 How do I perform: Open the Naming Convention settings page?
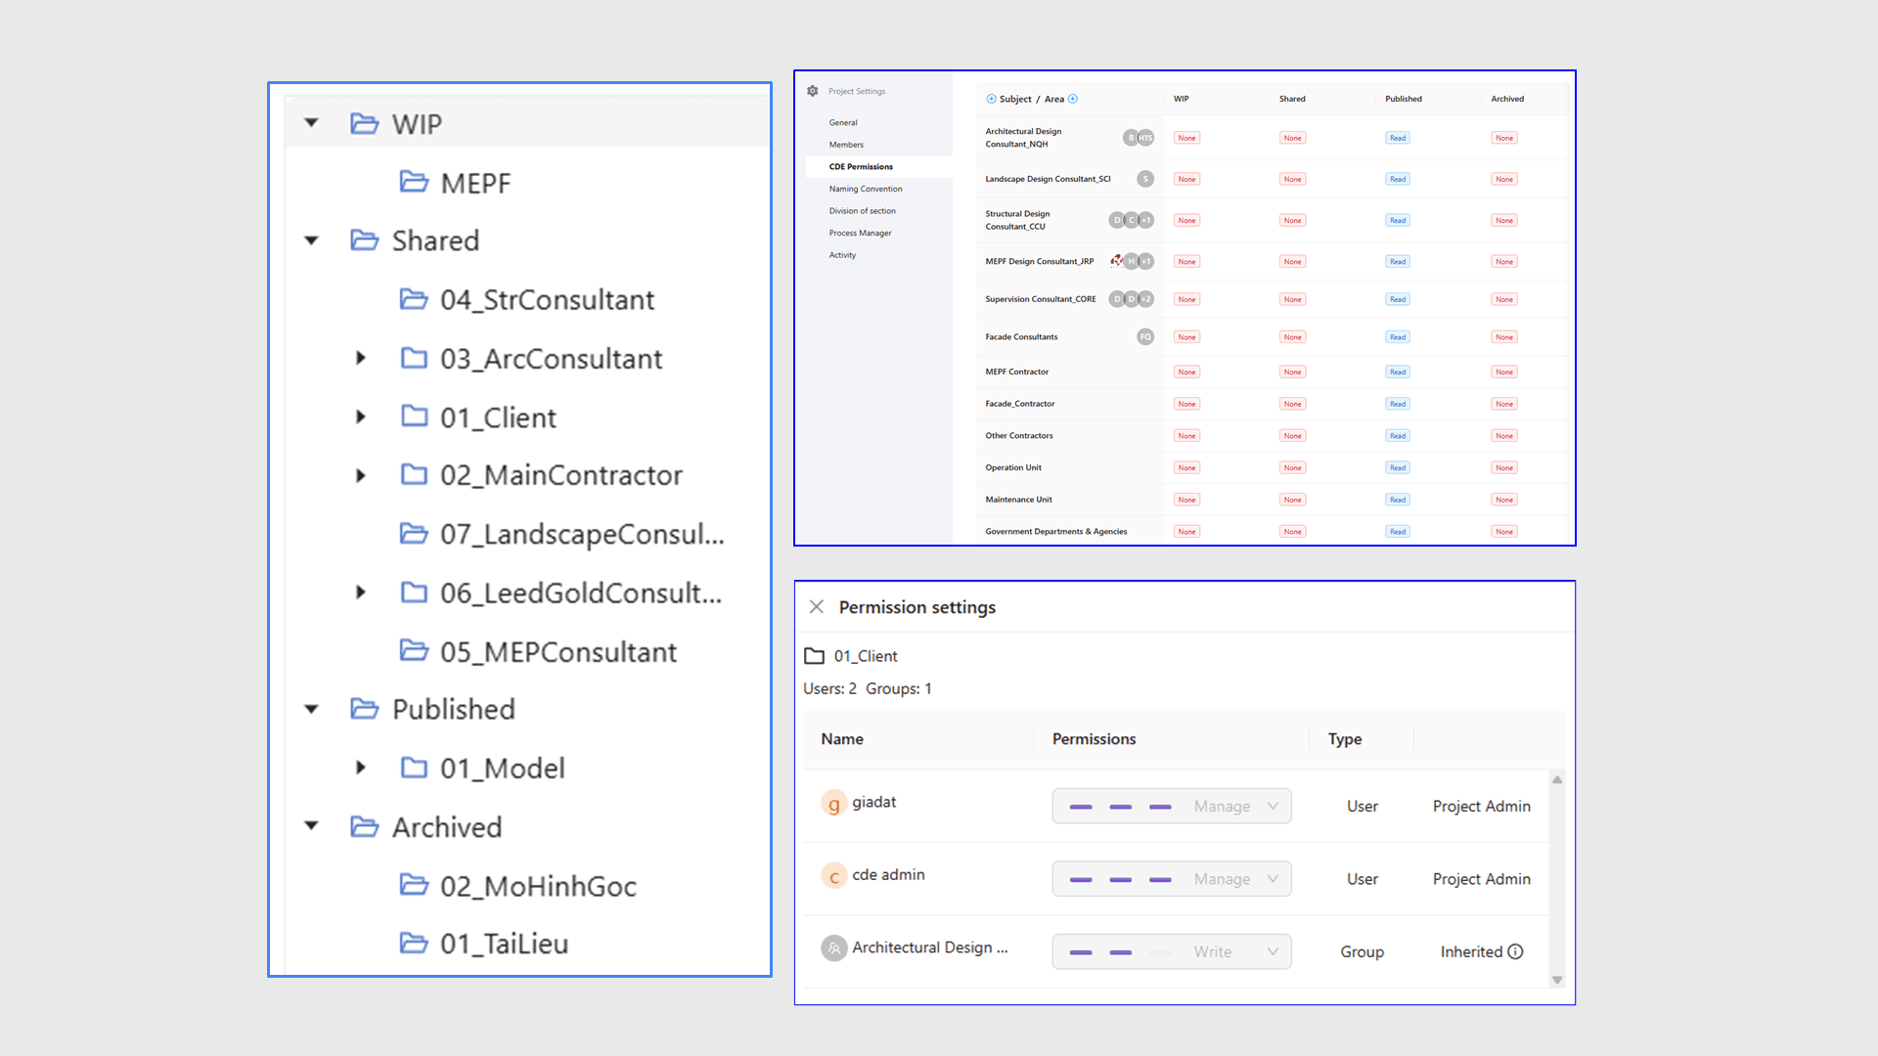tap(866, 189)
